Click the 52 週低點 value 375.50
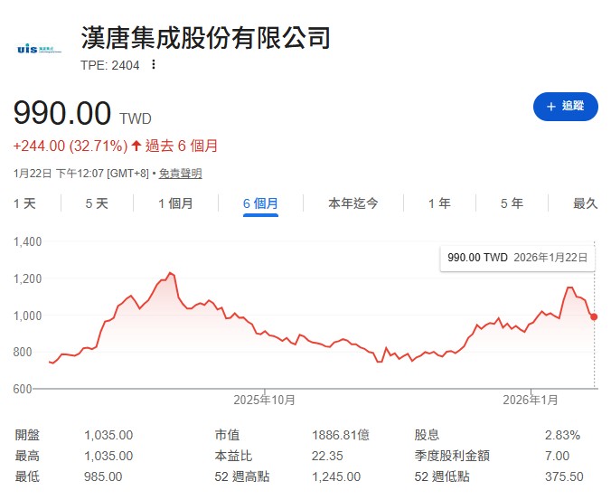Screen dimensions: 611x500 point(564,476)
